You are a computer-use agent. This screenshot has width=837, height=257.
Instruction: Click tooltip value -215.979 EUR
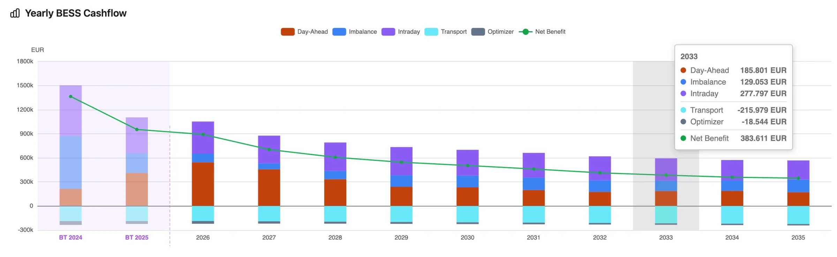click(762, 110)
